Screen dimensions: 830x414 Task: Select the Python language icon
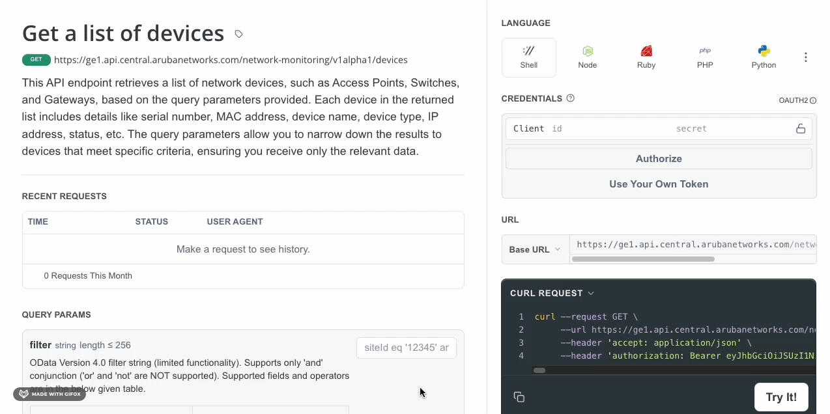coord(764,51)
